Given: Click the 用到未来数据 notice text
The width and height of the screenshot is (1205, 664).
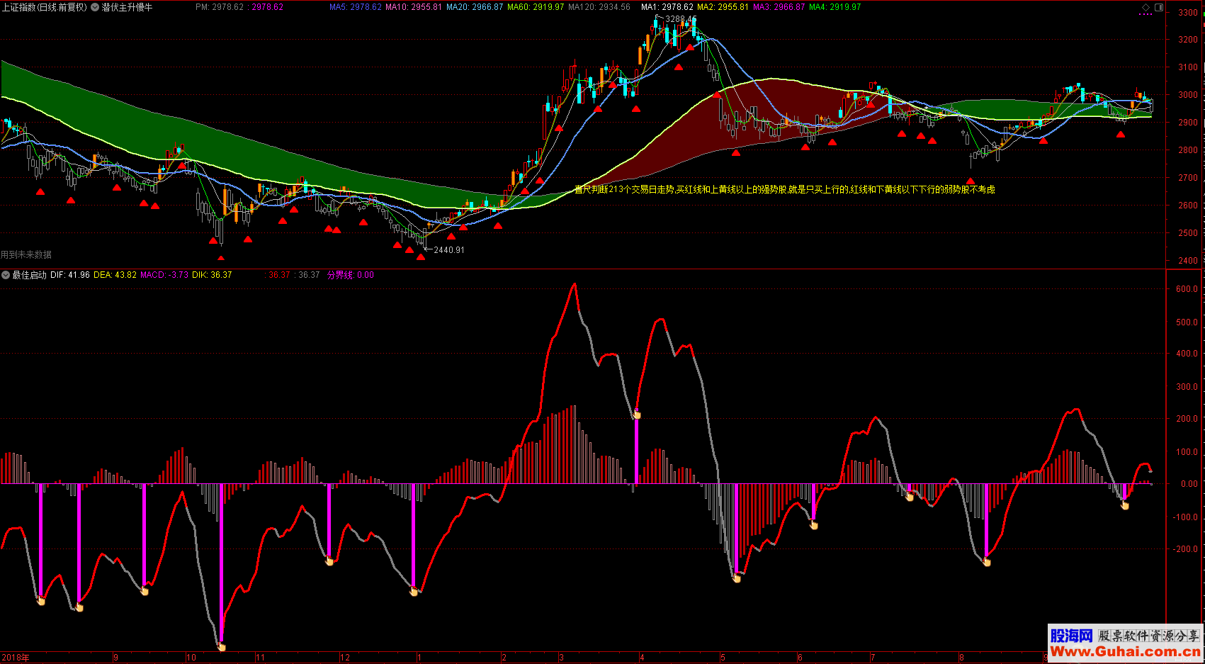Looking at the screenshot, I should (x=26, y=254).
